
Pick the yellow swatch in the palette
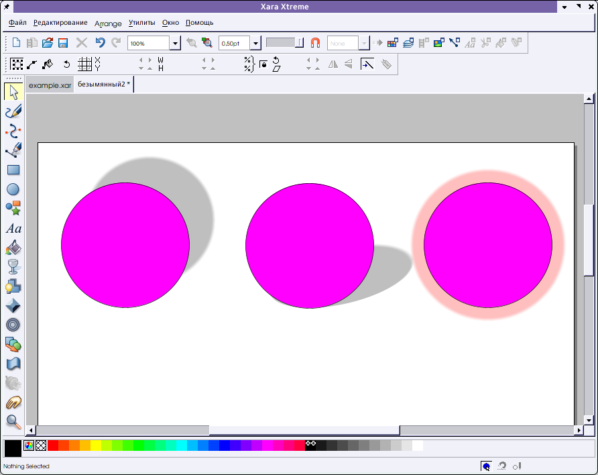point(96,445)
